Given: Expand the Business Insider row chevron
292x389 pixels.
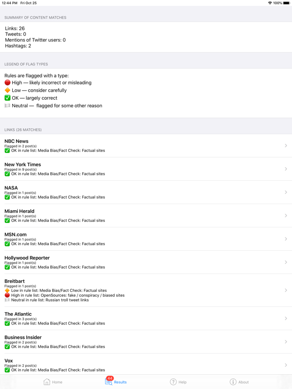Looking at the screenshot, I should pos(286,341).
